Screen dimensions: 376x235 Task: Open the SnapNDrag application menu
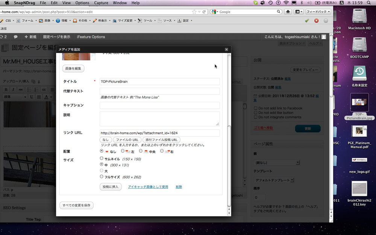click(x=24, y=3)
